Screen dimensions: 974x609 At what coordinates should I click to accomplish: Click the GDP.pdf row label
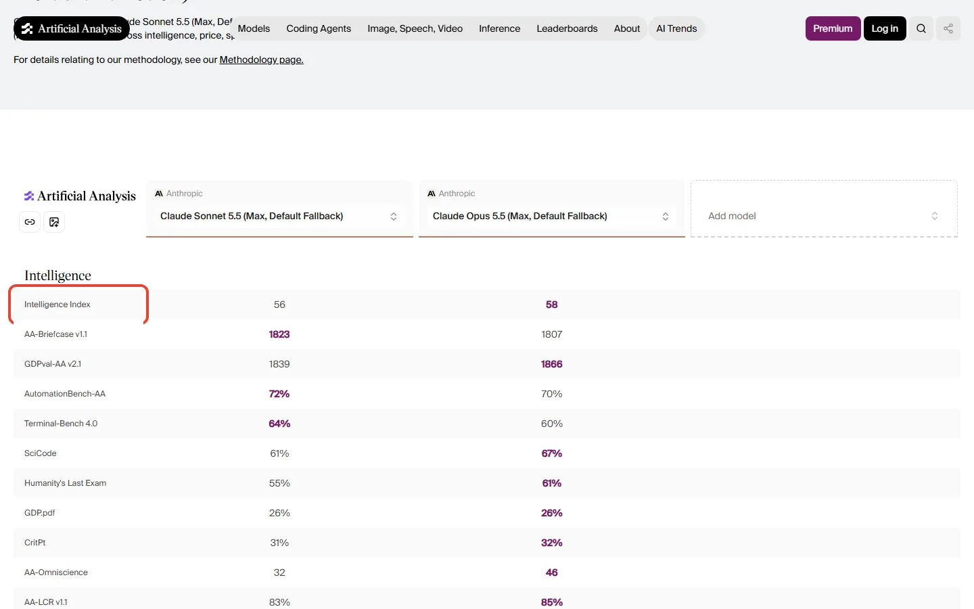39,513
